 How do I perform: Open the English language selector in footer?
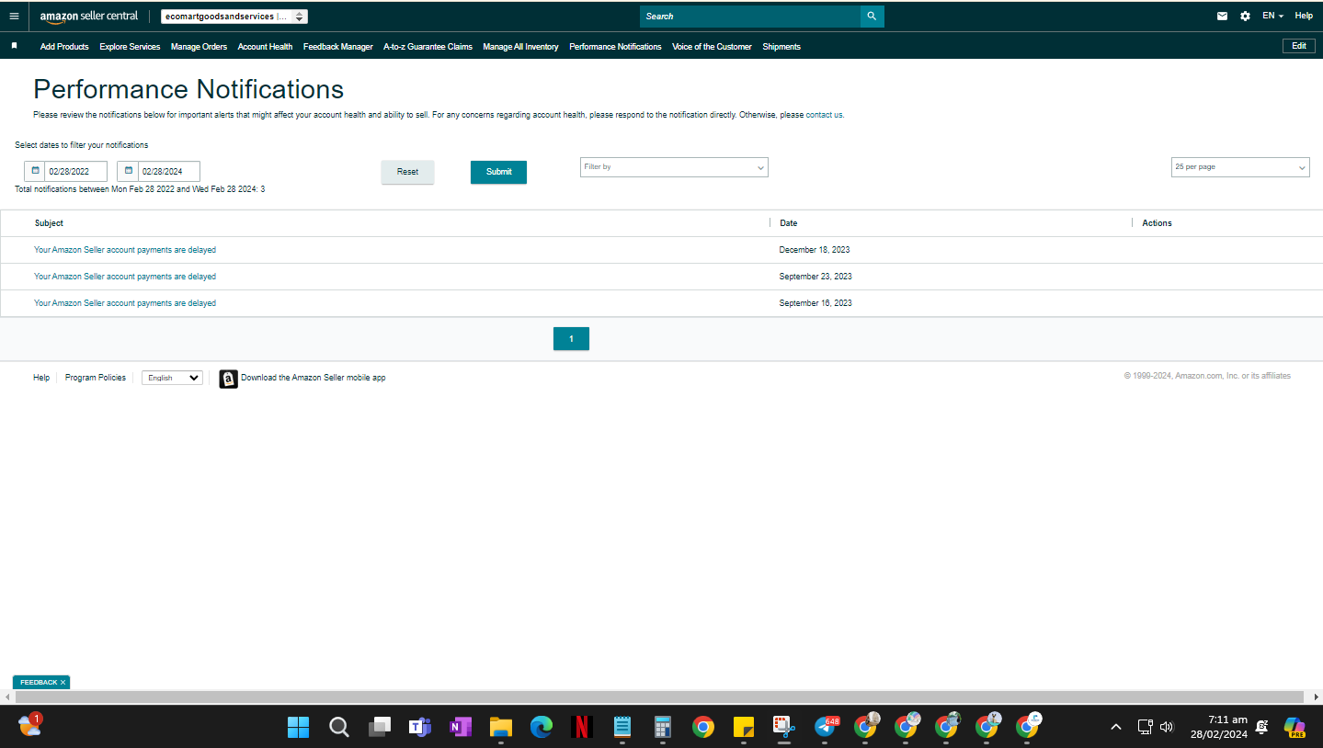point(172,378)
